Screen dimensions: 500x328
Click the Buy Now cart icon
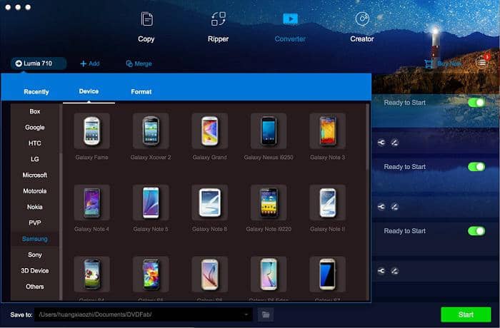click(x=429, y=63)
